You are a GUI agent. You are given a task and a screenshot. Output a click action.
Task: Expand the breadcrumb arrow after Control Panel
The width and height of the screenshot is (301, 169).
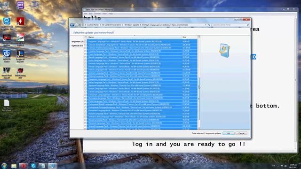coord(100,25)
